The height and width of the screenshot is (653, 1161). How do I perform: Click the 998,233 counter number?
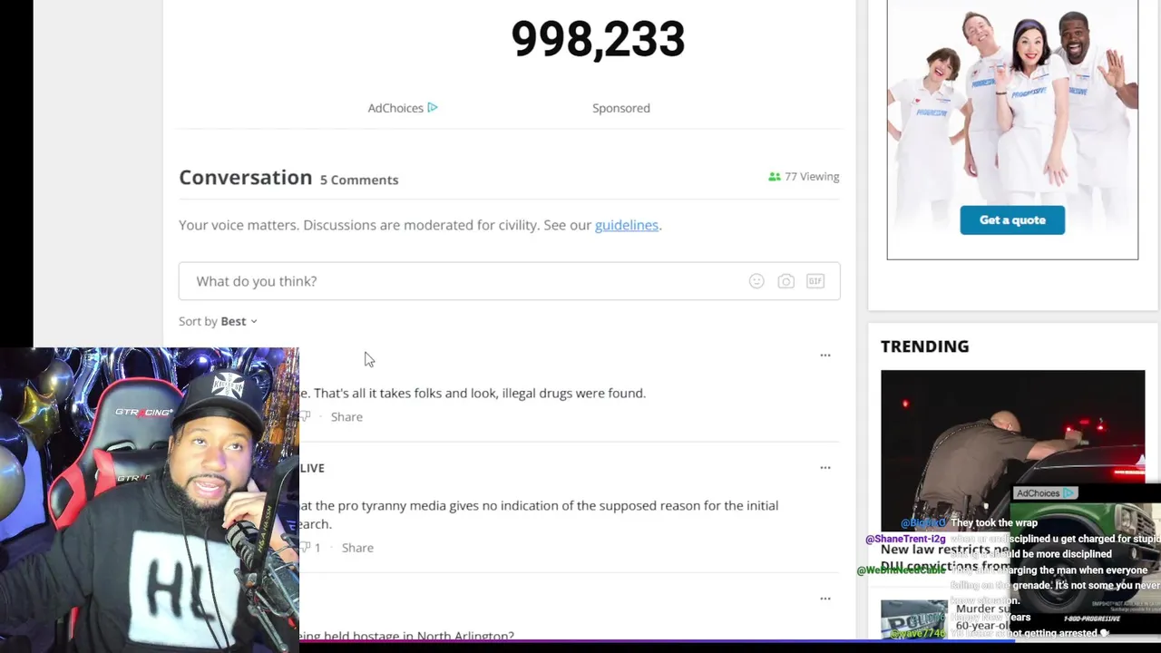598,39
